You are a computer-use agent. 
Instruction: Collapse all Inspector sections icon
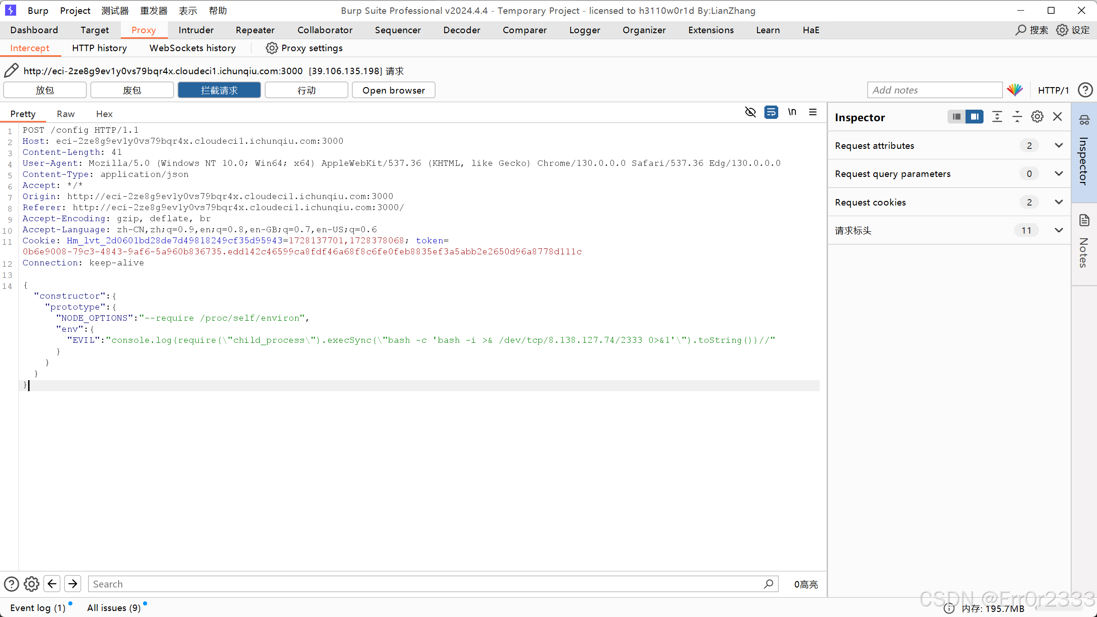point(1017,117)
